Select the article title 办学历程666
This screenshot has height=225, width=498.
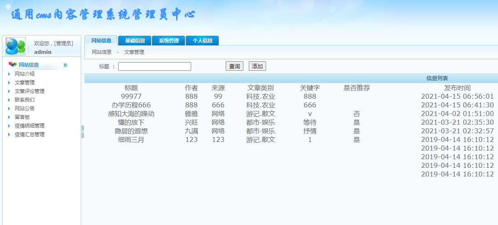click(x=131, y=105)
